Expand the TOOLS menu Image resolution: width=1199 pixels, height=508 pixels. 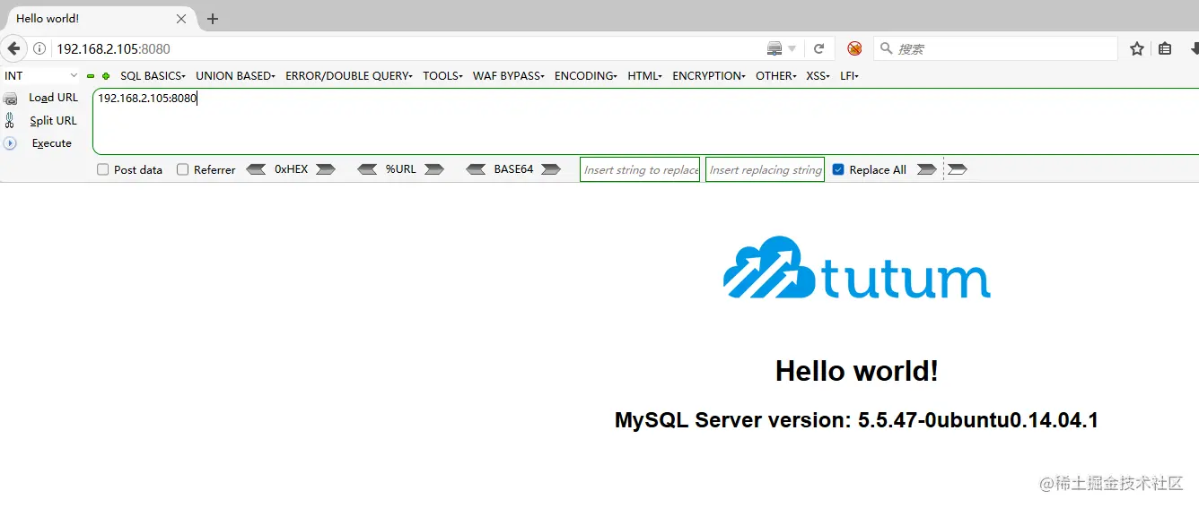(x=442, y=76)
